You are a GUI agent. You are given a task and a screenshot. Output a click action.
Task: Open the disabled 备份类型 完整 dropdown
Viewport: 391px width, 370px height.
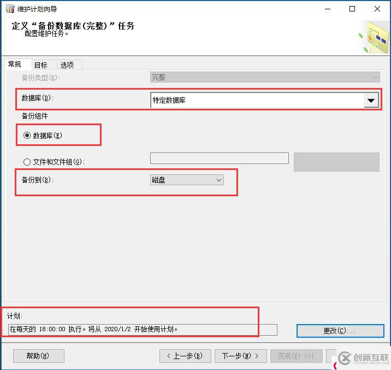[265, 77]
